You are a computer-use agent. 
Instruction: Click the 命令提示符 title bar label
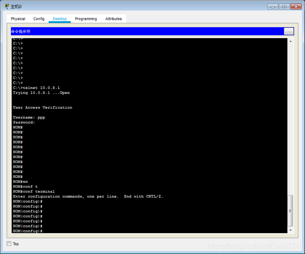(21, 31)
